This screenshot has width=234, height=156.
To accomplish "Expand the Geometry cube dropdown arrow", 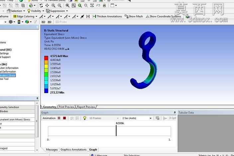I will tap(14, 22).
